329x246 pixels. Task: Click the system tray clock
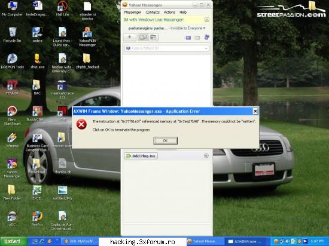317,242
